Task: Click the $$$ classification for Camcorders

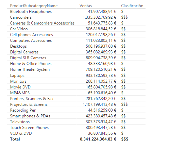Action: (124, 17)
